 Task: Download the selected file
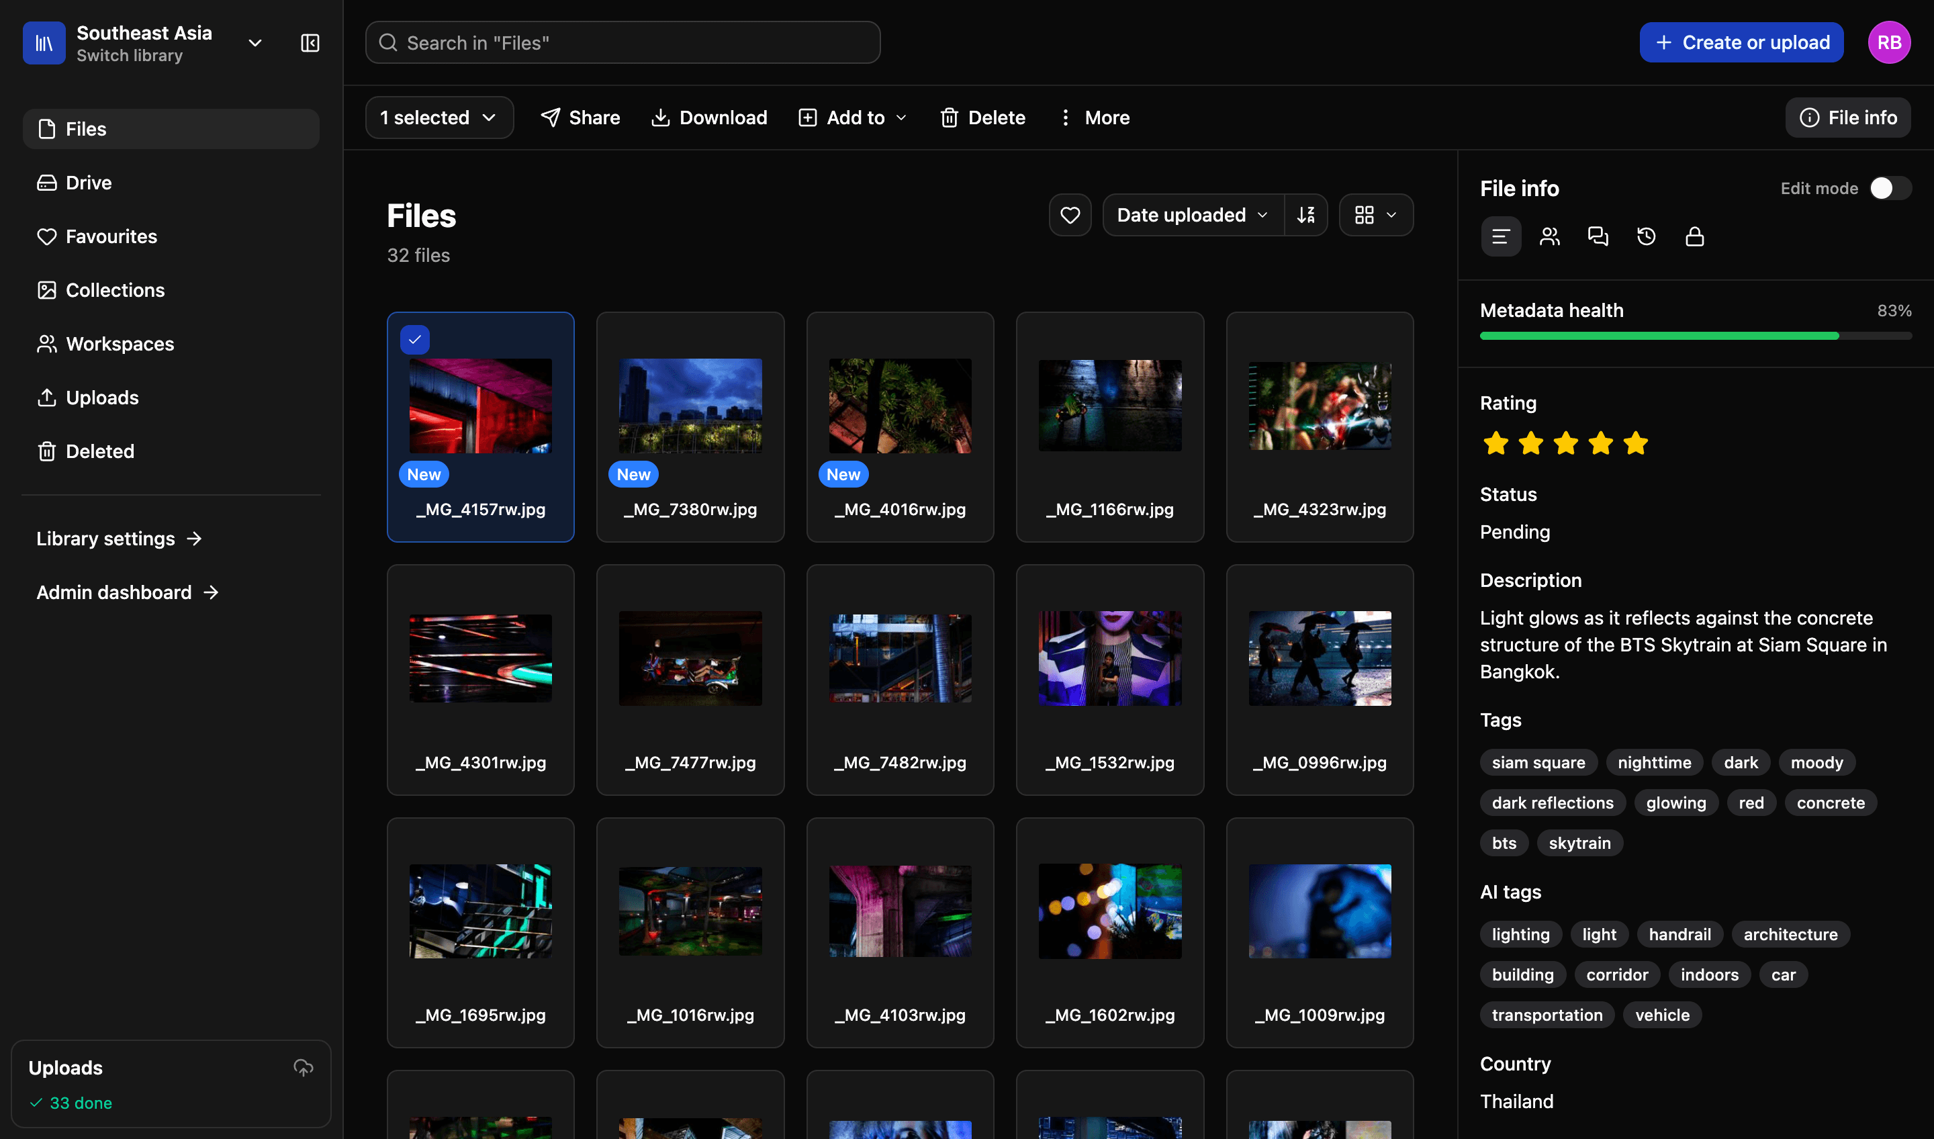click(708, 118)
